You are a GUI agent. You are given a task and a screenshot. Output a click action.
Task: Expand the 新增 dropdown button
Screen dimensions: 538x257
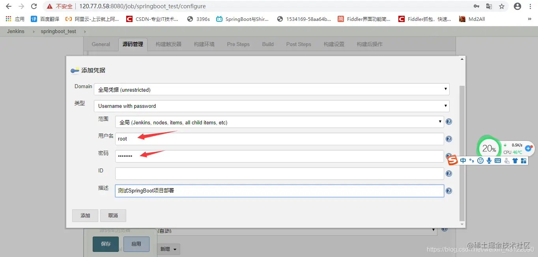[x=168, y=249]
